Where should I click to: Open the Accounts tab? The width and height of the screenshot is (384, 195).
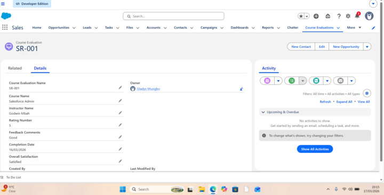(x=154, y=28)
